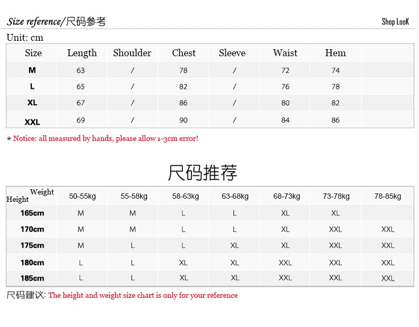Select the 50-55kg weight column header
Screen dimensions: 419x327
point(82,196)
